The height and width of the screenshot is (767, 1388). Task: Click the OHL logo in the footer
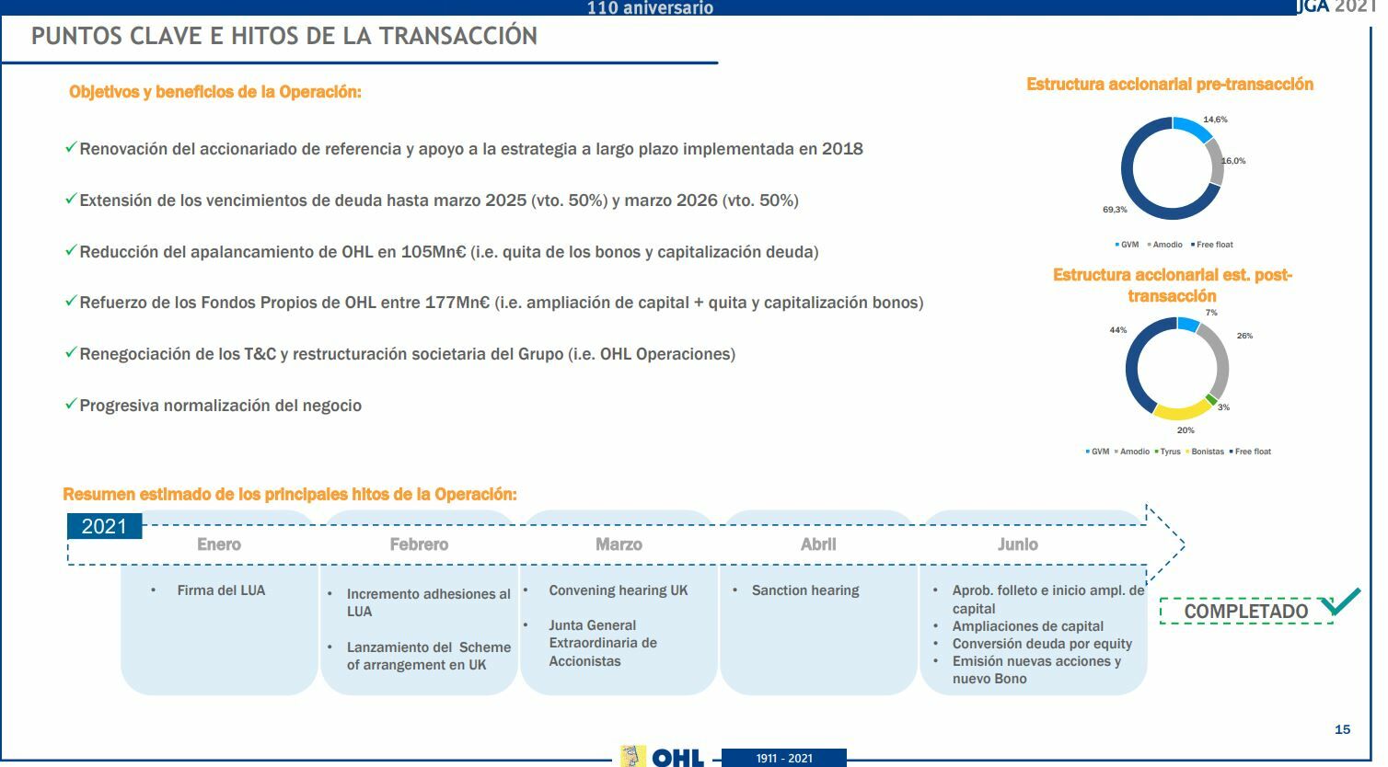(x=663, y=757)
